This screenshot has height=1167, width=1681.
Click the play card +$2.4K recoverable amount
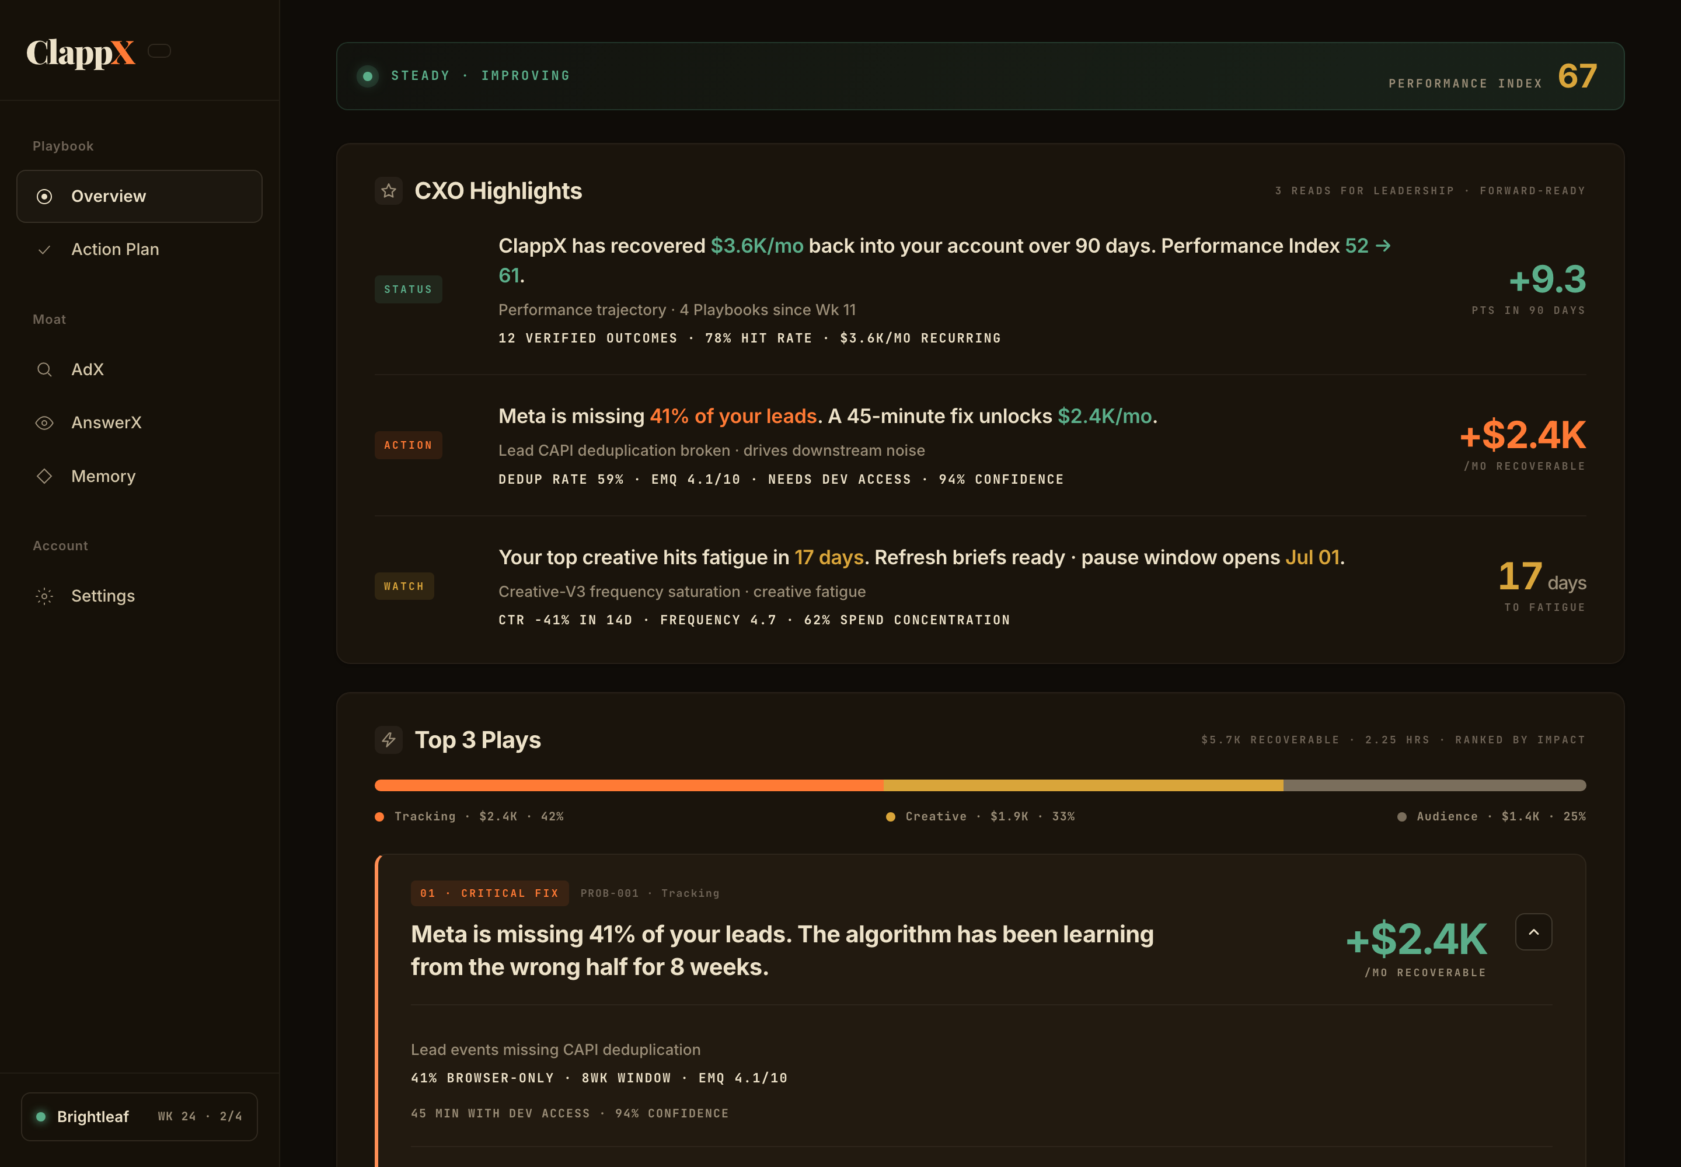point(1416,939)
